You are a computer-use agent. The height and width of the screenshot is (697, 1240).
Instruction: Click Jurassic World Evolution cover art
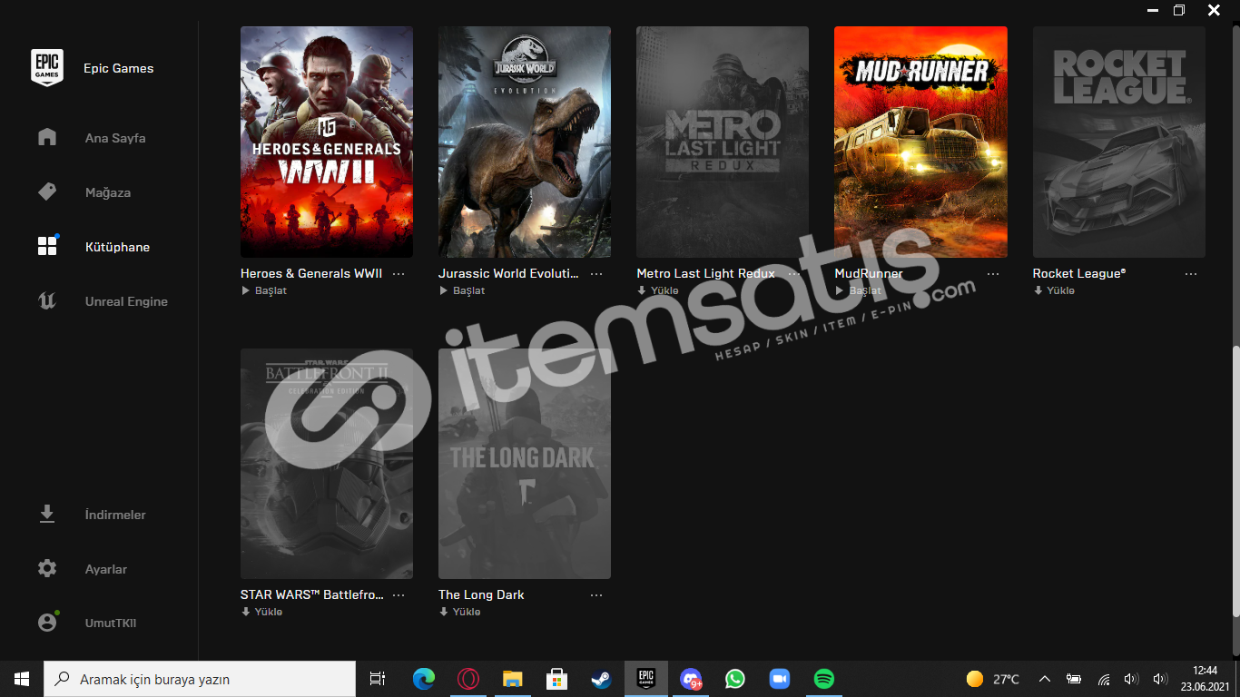pos(525,142)
